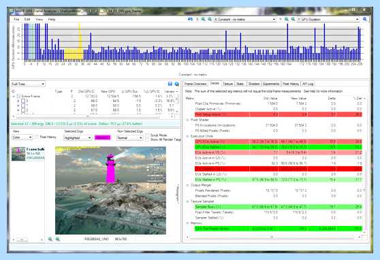Switch to the Shaders tab
This screenshot has height=260, width=380.
pos(254,84)
